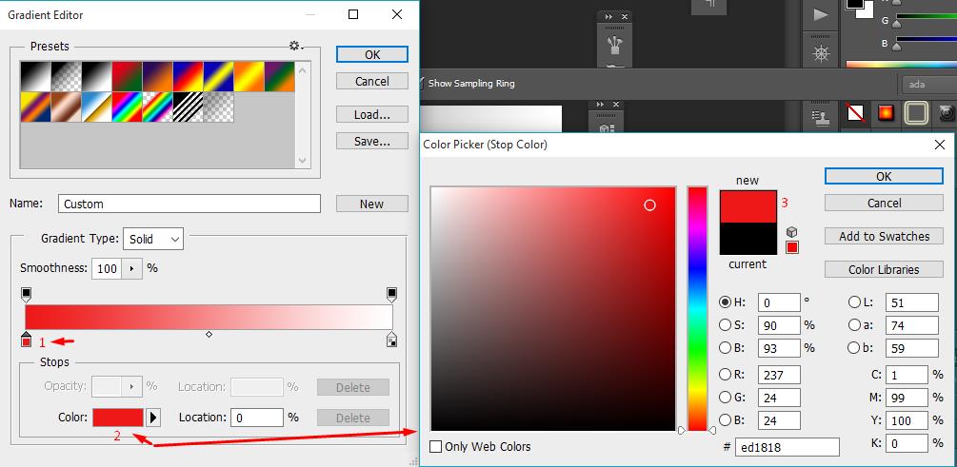Click the vertical hue spectrum slider
957x467 pixels.
(x=697, y=308)
